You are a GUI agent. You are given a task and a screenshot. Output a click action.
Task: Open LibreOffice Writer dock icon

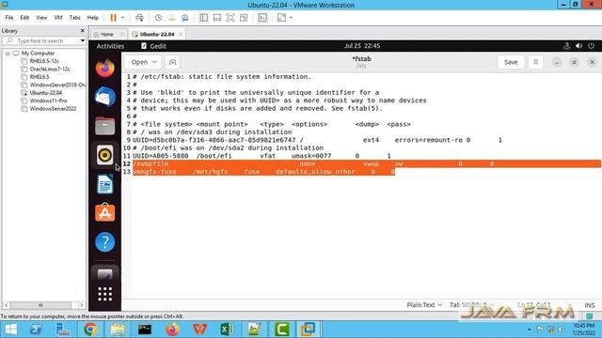tap(104, 184)
